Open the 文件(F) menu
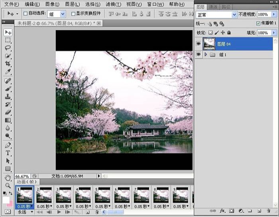The width and height of the screenshot is (279, 217). tap(12, 4)
